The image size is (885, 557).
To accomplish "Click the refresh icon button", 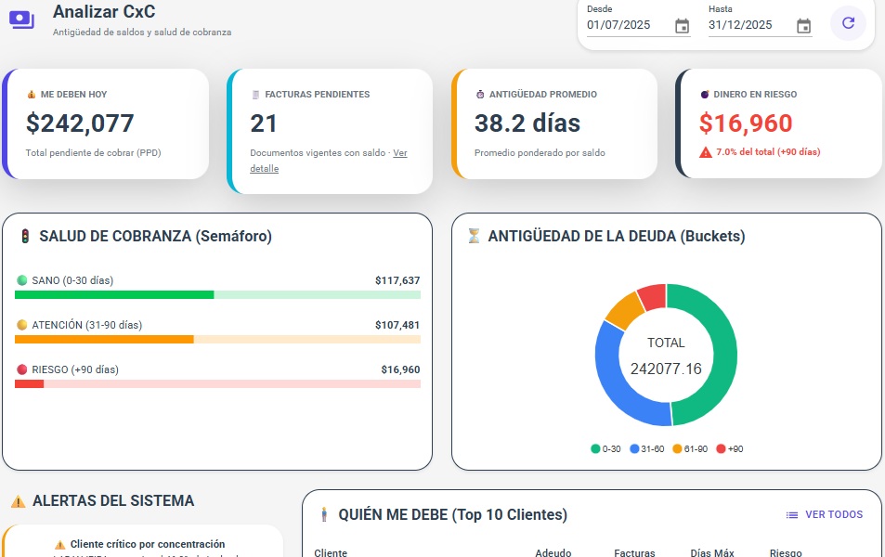I will click(847, 23).
